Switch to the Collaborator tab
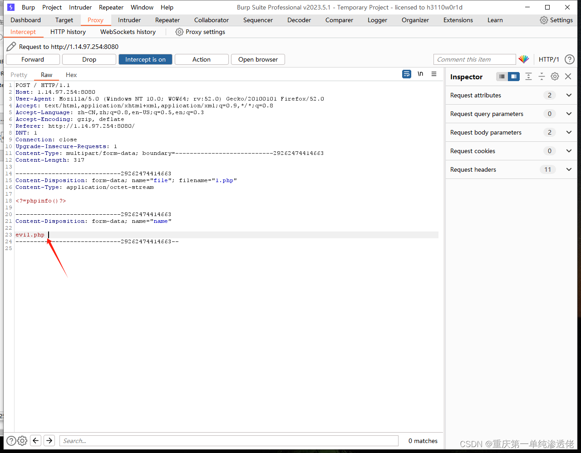 point(212,20)
